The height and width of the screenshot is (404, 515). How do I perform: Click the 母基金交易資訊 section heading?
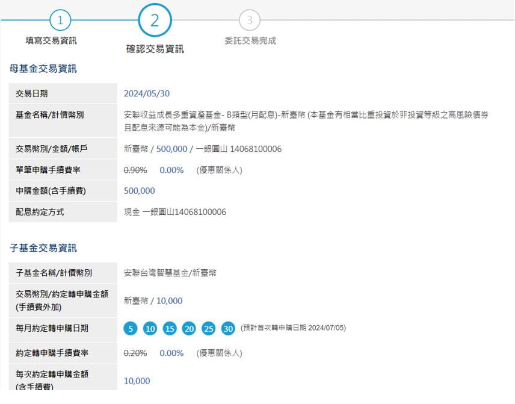pos(43,69)
